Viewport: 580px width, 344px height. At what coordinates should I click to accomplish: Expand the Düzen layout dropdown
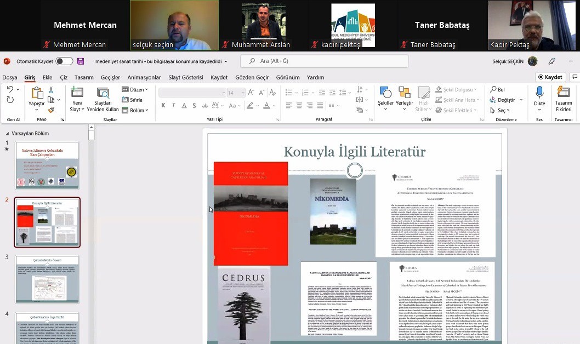point(135,90)
